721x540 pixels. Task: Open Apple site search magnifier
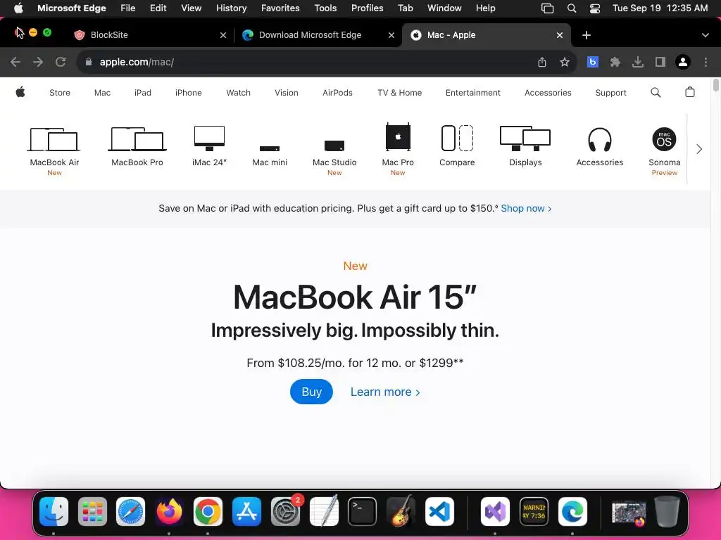[656, 93]
